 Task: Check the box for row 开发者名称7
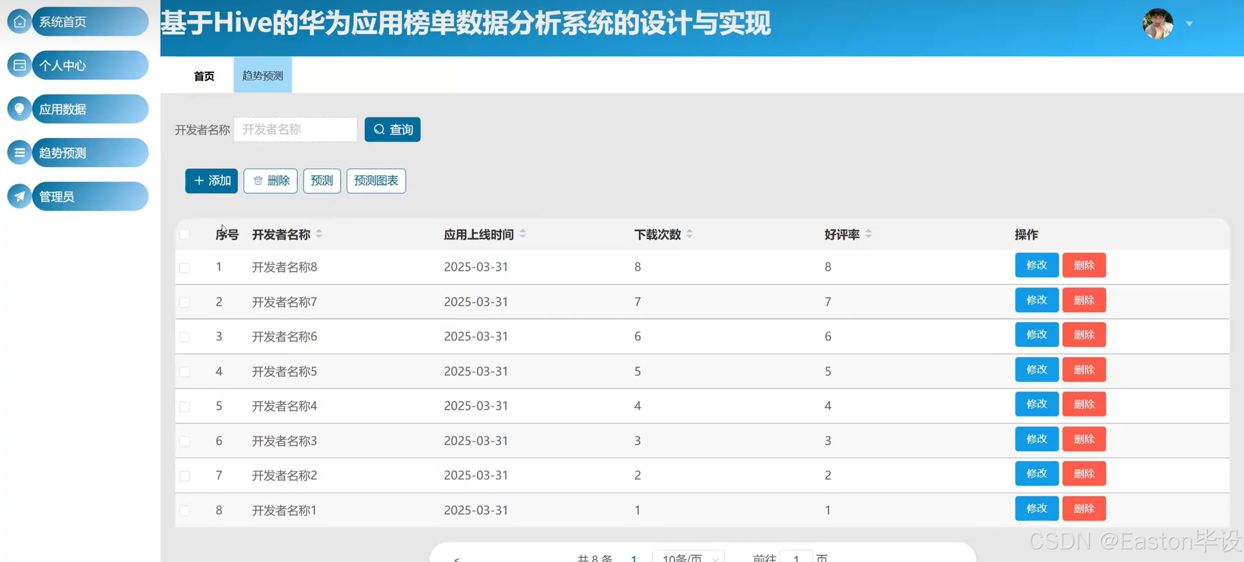click(184, 303)
